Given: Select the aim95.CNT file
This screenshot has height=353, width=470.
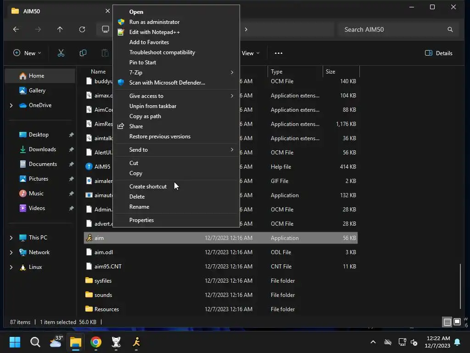Looking at the screenshot, I should click(221, 267).
